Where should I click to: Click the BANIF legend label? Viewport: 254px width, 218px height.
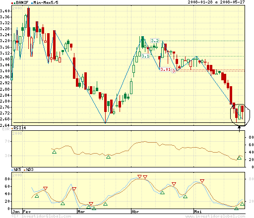click(22, 2)
